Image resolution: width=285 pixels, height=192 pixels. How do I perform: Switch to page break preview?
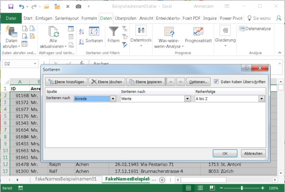click(x=212, y=188)
